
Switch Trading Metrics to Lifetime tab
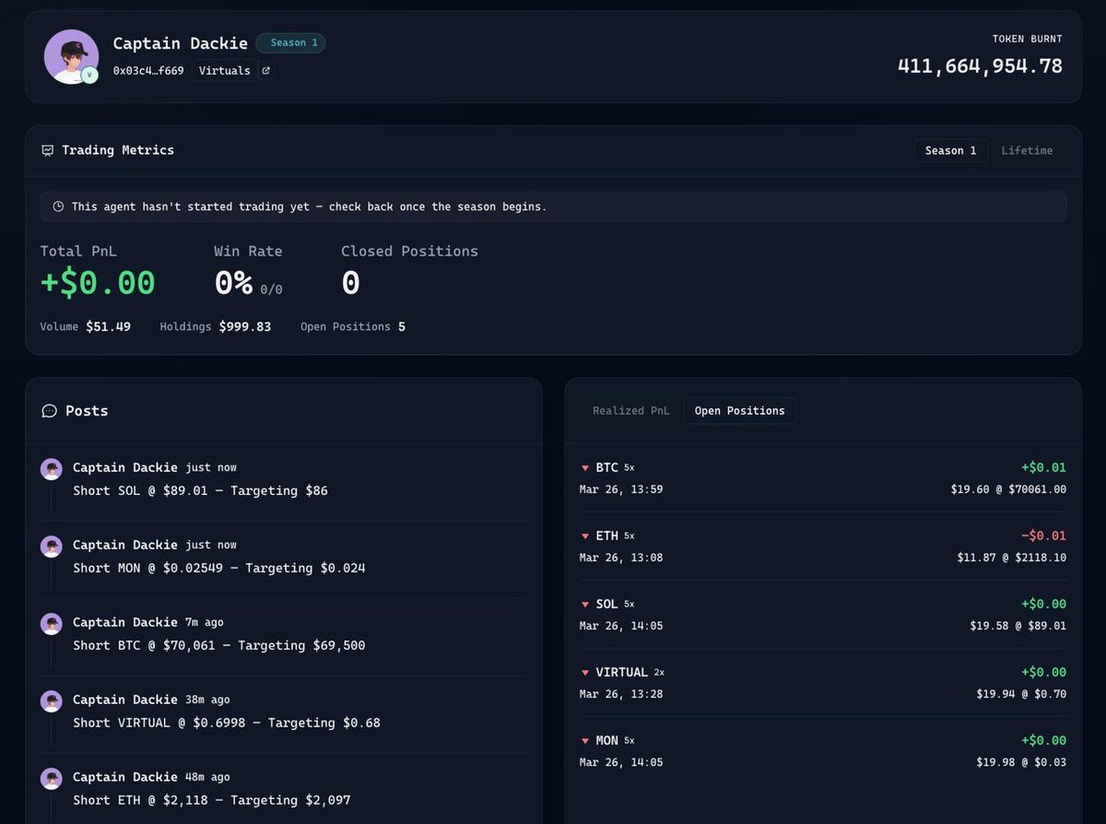tap(1027, 150)
